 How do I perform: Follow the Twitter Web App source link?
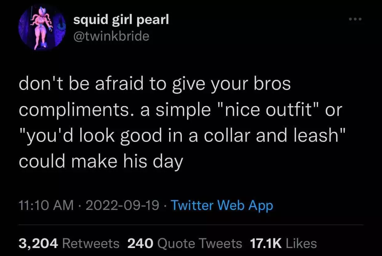(222, 206)
